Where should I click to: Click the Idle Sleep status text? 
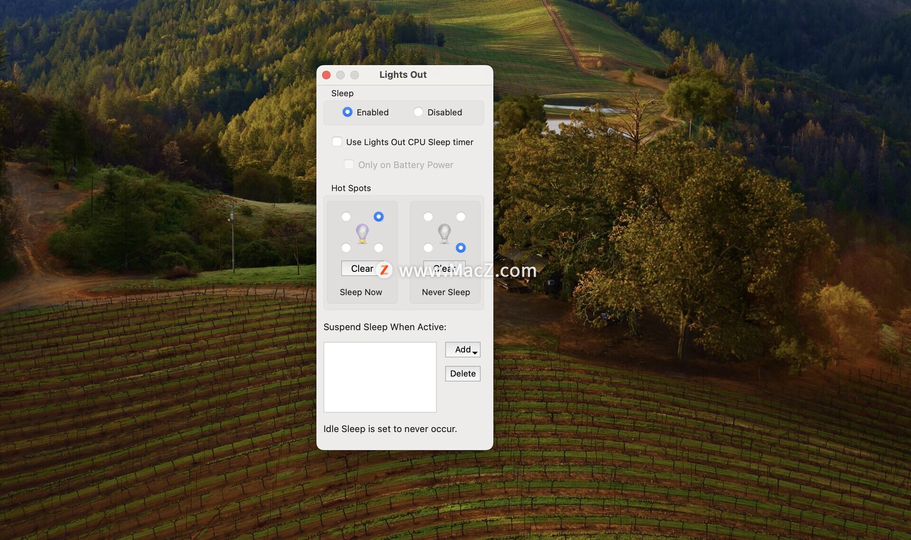390,429
